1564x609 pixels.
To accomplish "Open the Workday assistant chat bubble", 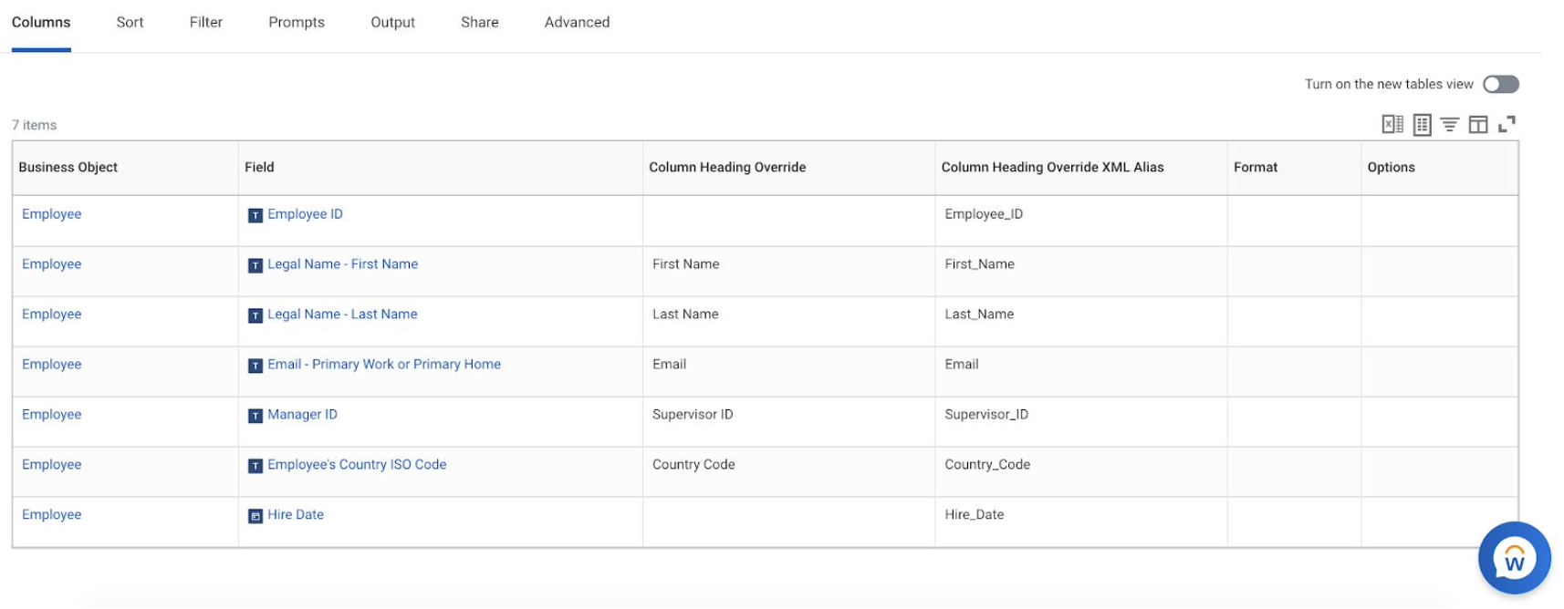I will click(x=1514, y=558).
